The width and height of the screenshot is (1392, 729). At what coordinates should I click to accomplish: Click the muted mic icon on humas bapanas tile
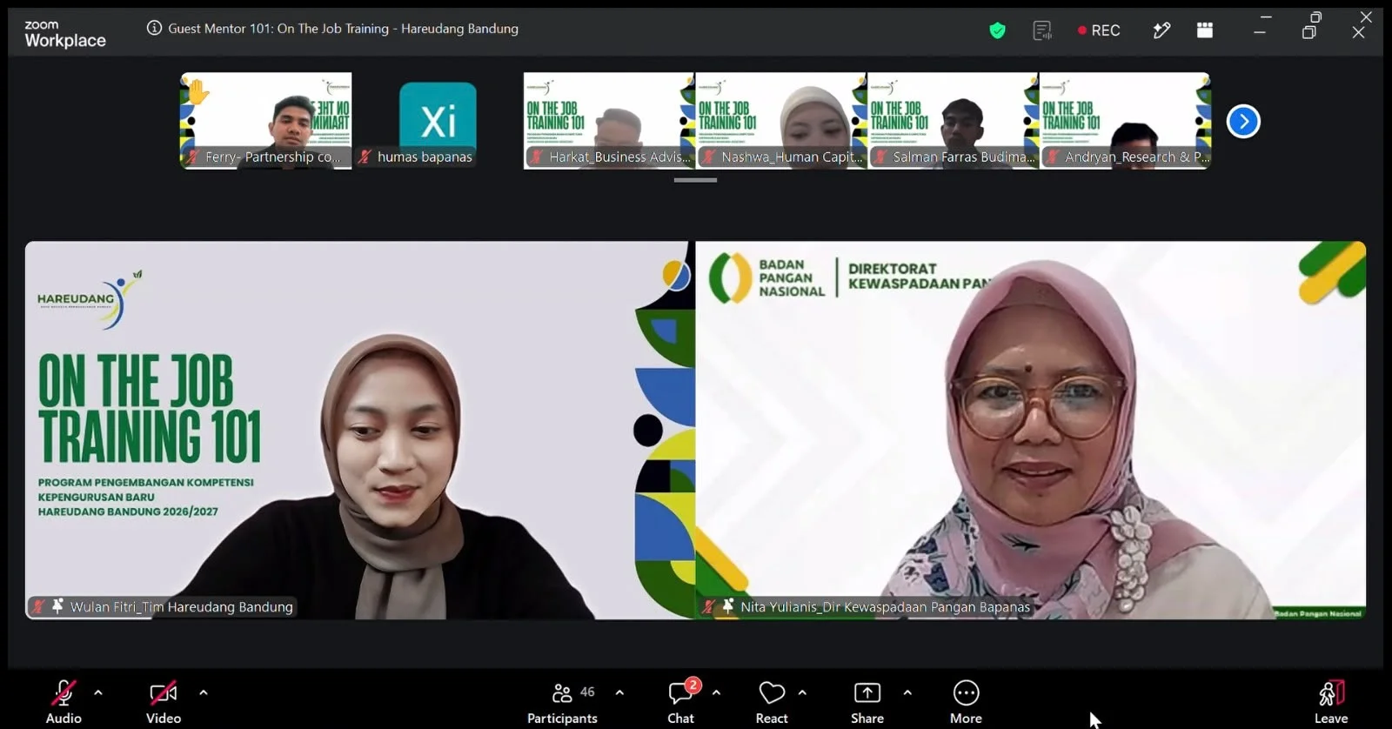coord(365,157)
